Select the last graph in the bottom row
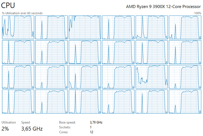 pyautogui.click(x=185, y=102)
